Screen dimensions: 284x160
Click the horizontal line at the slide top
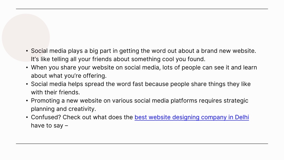tap(142, 9)
